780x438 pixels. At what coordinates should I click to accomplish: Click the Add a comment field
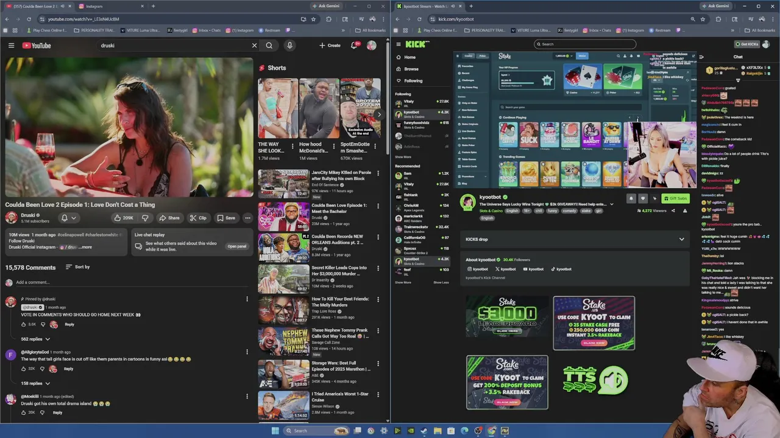coord(131,282)
